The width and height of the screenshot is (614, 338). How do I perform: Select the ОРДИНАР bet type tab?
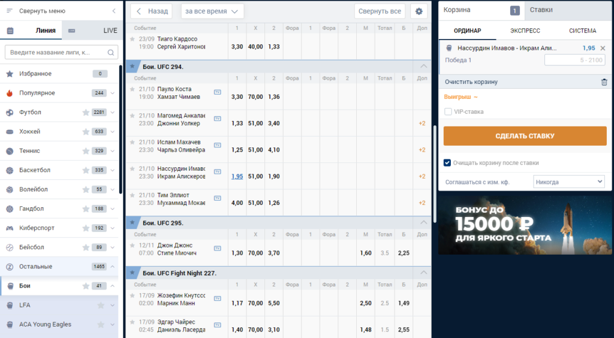tap(467, 31)
